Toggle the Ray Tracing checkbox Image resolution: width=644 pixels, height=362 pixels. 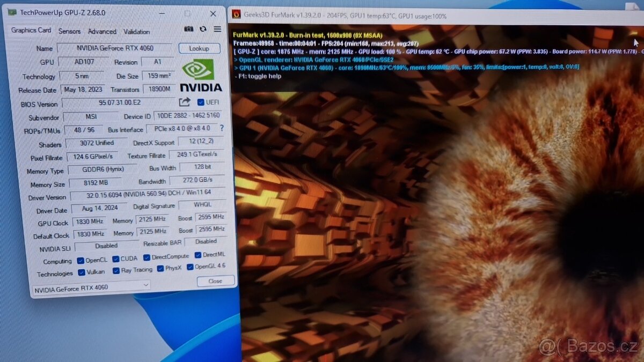point(116,271)
